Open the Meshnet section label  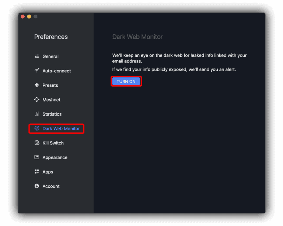coord(52,100)
